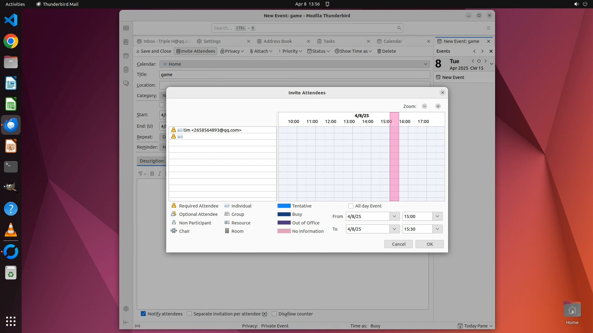593x333 pixels.
Task: Open the tasks sidebar icon
Action: pyautogui.click(x=126, y=70)
